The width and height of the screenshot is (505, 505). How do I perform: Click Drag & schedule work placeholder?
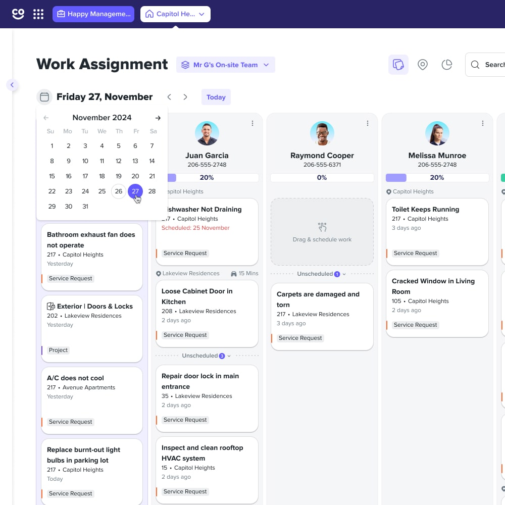click(322, 232)
